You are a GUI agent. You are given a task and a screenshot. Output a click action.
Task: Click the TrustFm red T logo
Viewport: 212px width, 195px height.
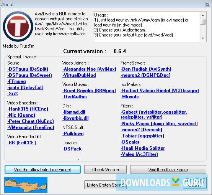[18, 26]
